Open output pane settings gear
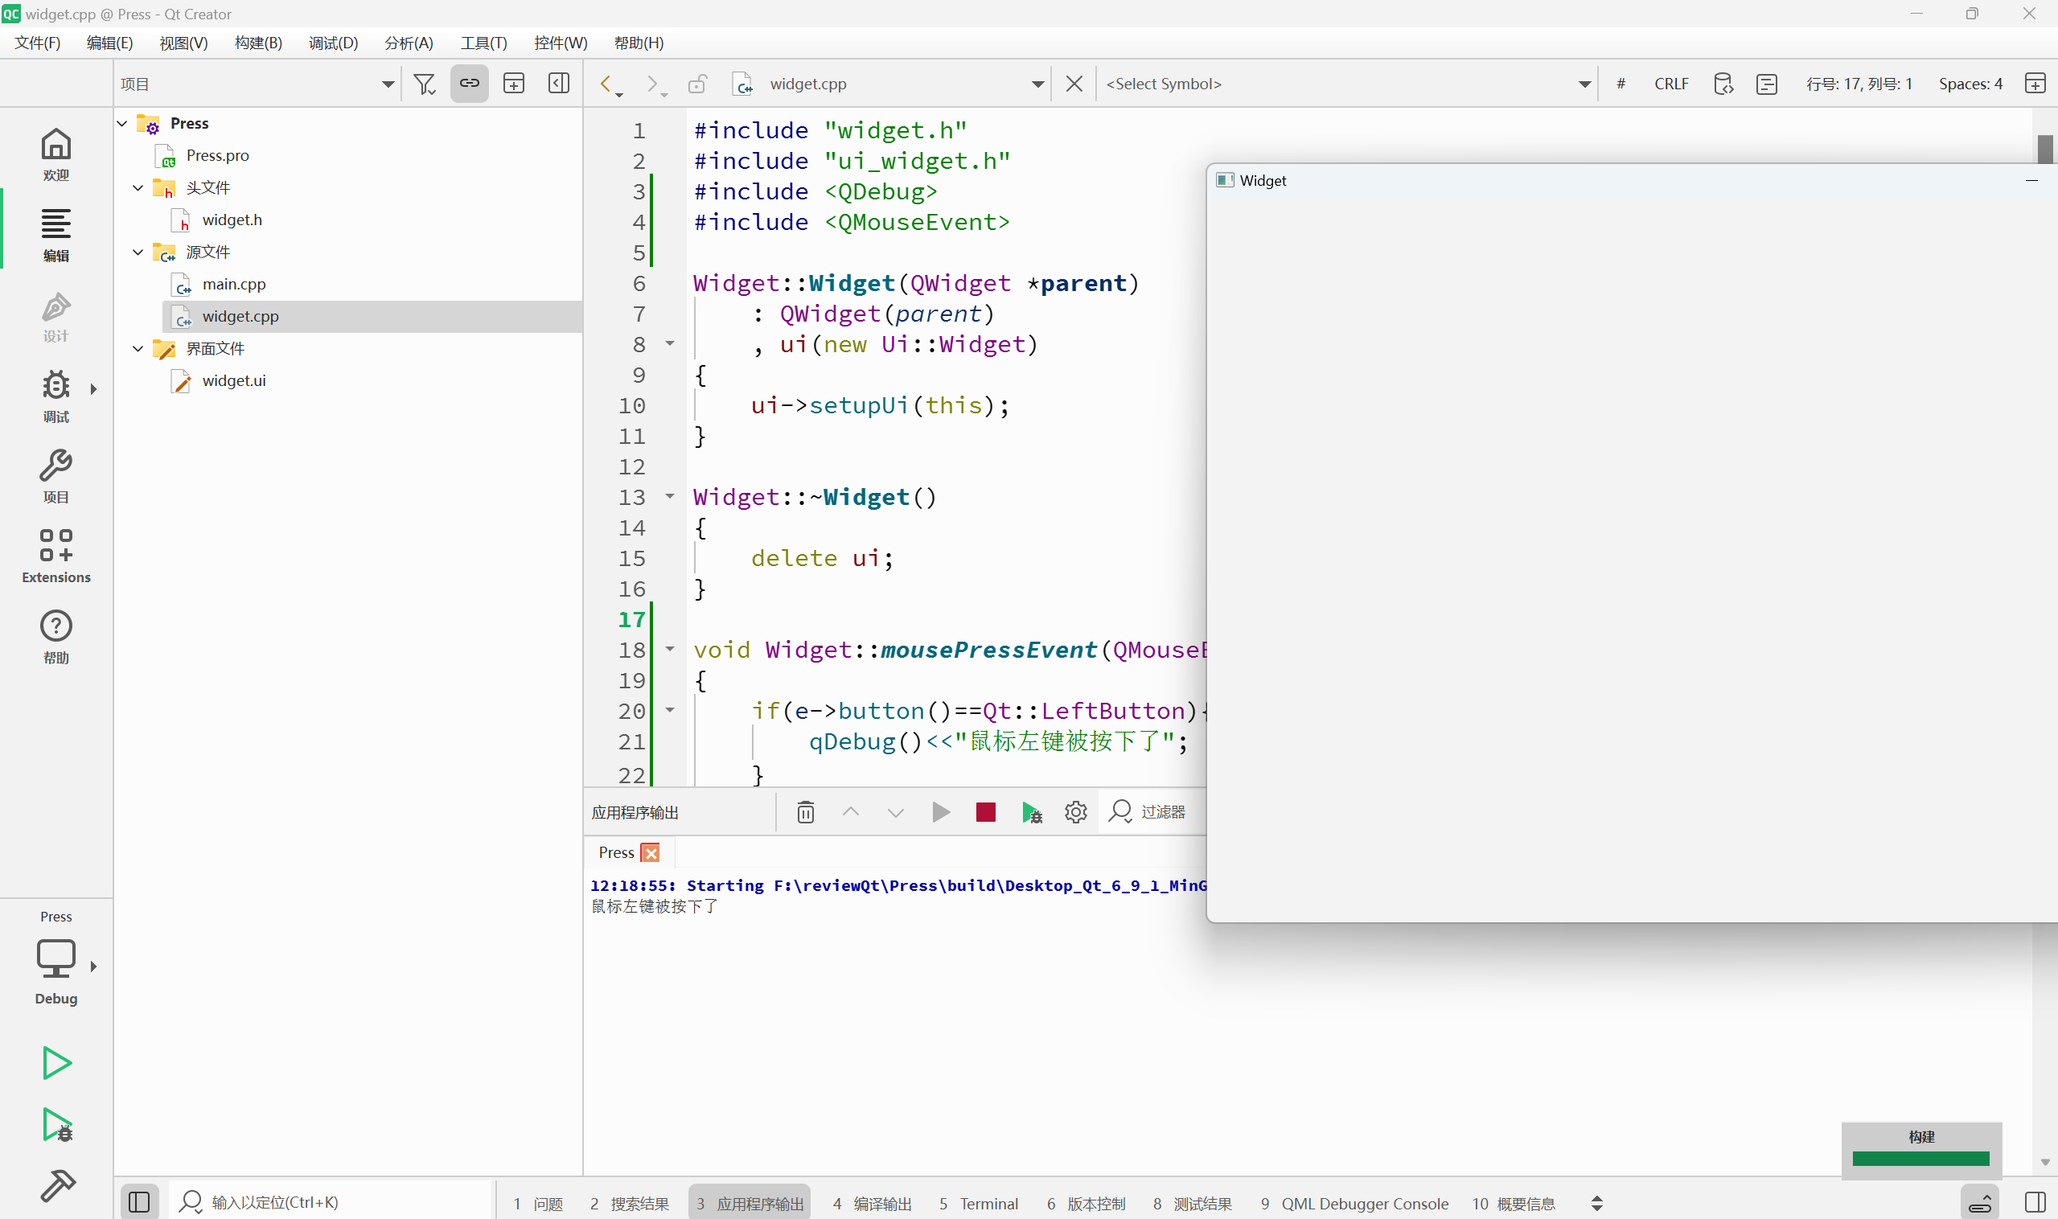2058x1219 pixels. click(x=1075, y=812)
